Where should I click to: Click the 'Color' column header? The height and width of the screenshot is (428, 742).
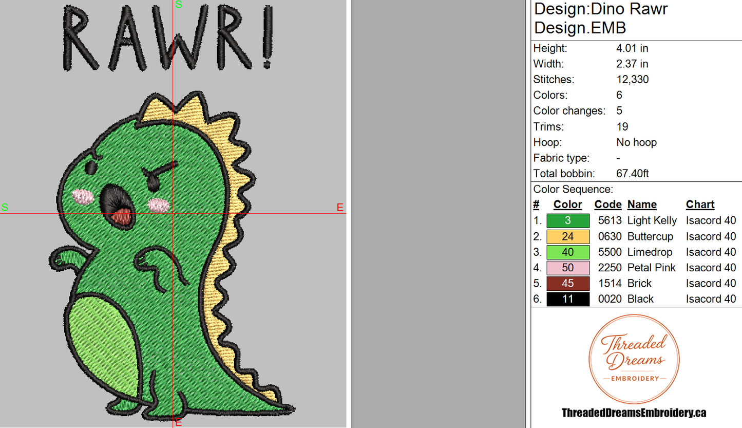(x=568, y=204)
